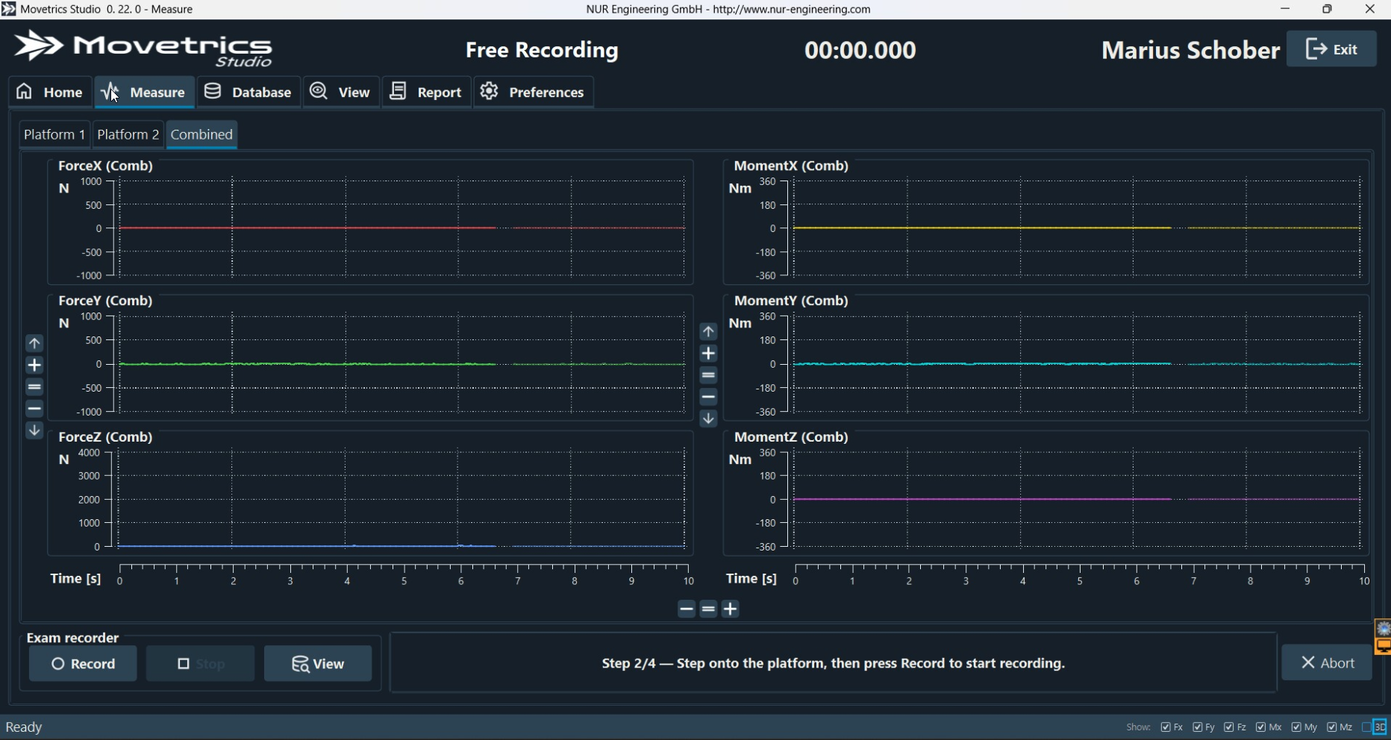Select the Combined tab

(202, 134)
